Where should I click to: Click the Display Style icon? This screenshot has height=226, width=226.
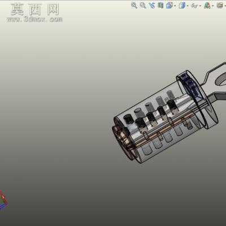coord(182,6)
